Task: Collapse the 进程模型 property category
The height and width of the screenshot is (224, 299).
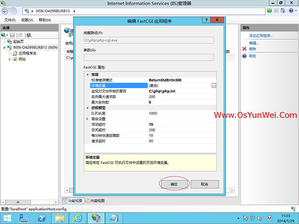Action: pyautogui.click(x=87, y=108)
